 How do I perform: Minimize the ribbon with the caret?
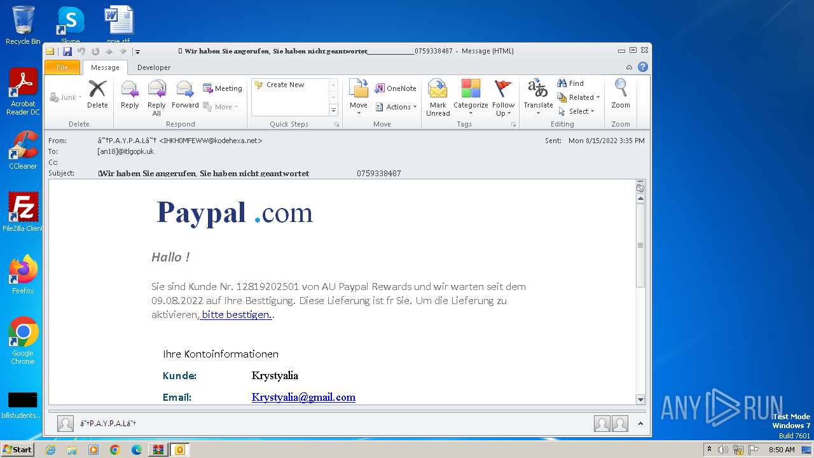coord(629,67)
